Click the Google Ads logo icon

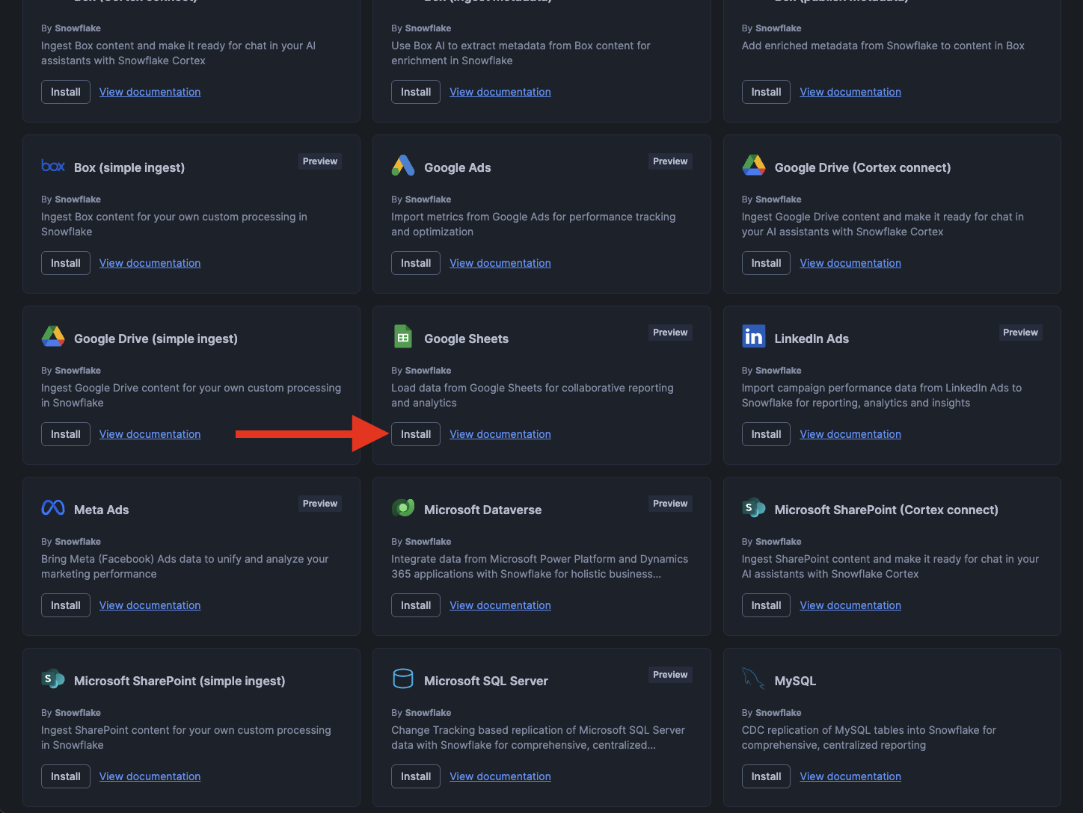(403, 166)
